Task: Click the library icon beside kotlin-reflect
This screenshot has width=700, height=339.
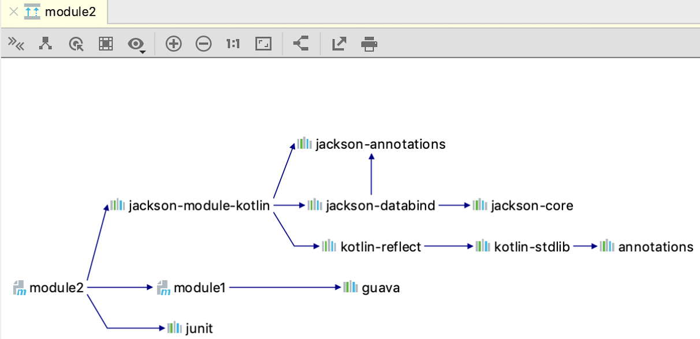Action: [x=329, y=246]
